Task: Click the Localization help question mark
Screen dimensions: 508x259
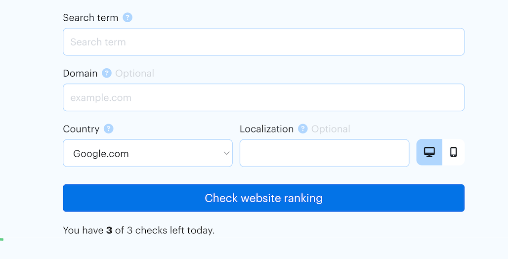Action: coord(303,129)
